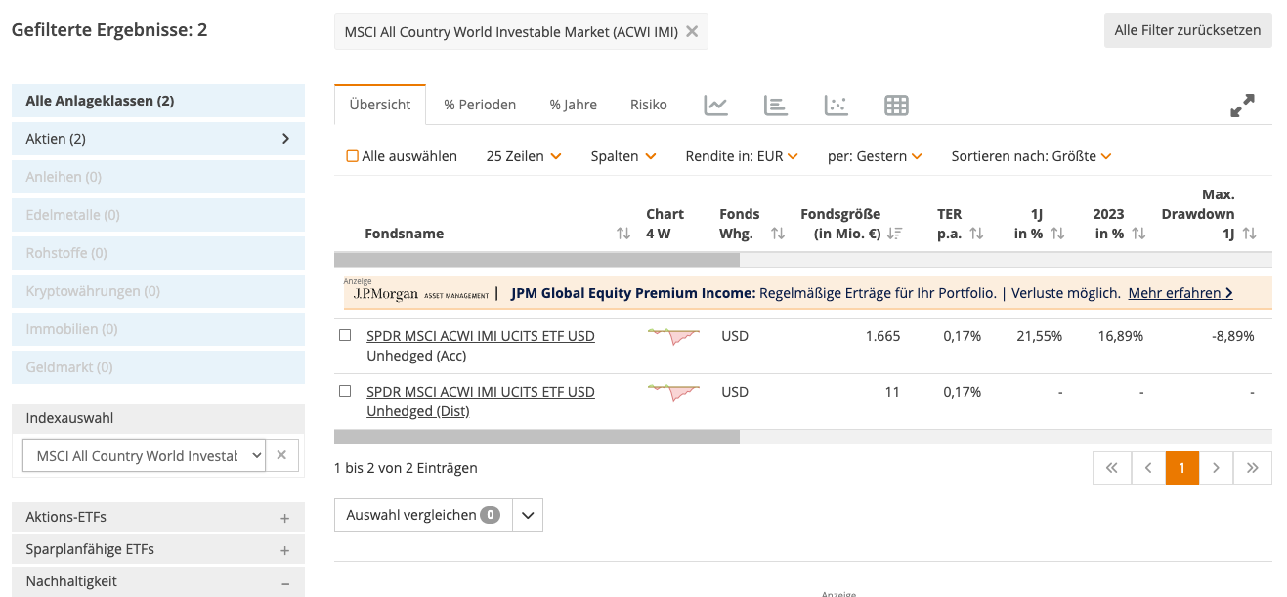The height and width of the screenshot is (597, 1287).
Task: Open the 25 Zeilen dropdown
Action: (x=524, y=156)
